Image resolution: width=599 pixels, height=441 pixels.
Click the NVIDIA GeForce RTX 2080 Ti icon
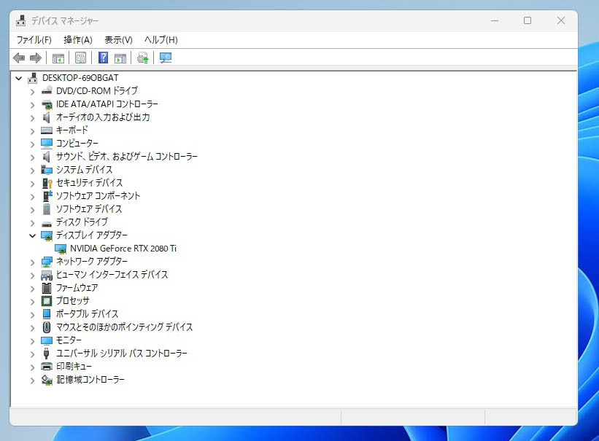point(61,248)
